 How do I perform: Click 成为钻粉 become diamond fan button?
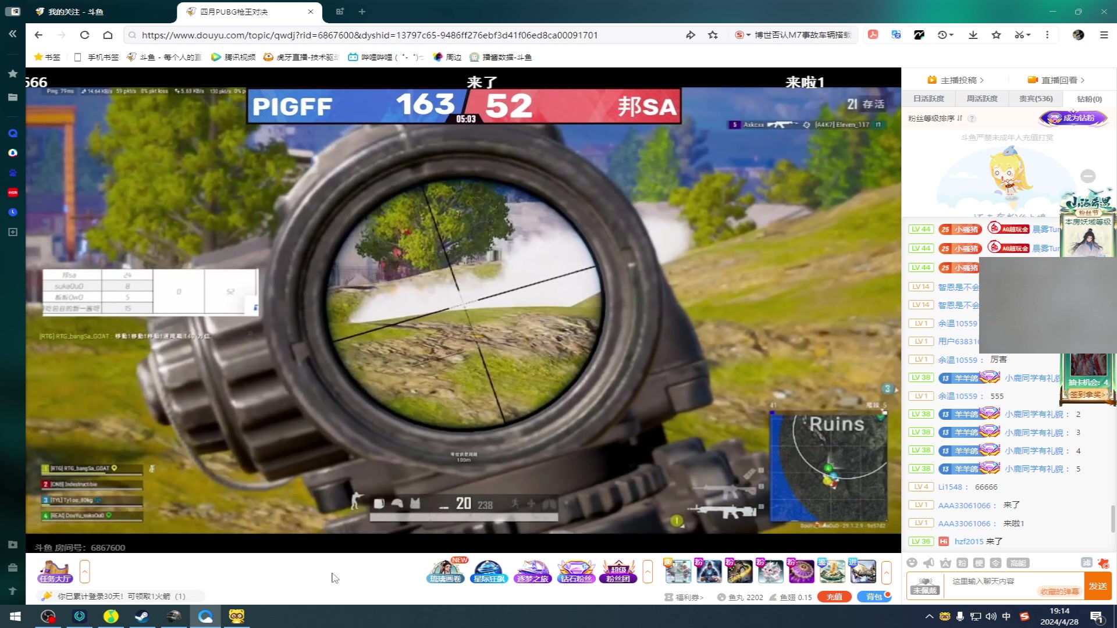1073,118
